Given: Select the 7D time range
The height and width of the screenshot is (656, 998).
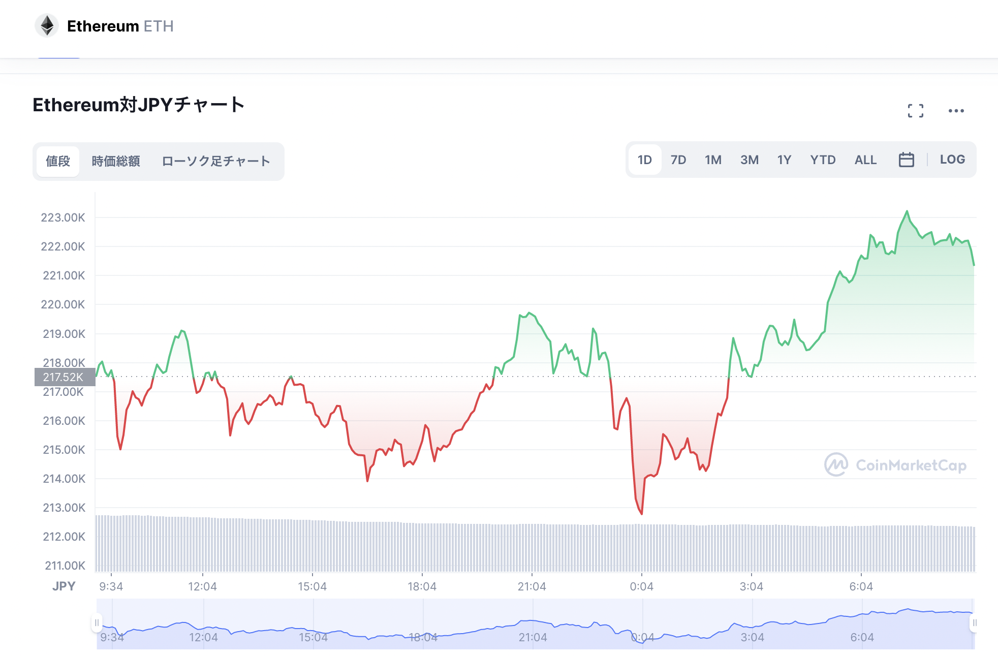Looking at the screenshot, I should 678,160.
